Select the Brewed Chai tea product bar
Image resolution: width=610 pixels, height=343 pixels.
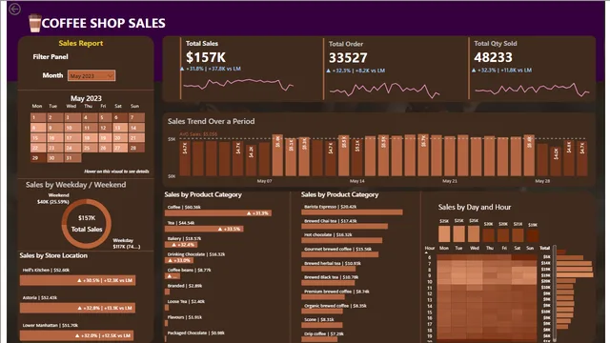point(345,226)
